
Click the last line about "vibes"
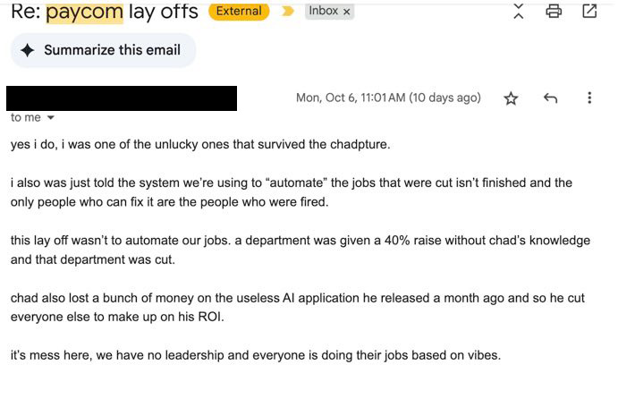(x=256, y=355)
